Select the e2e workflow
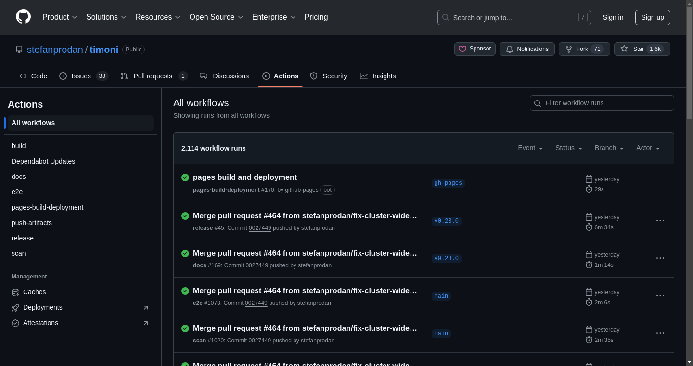The width and height of the screenshot is (693, 366). click(80, 192)
